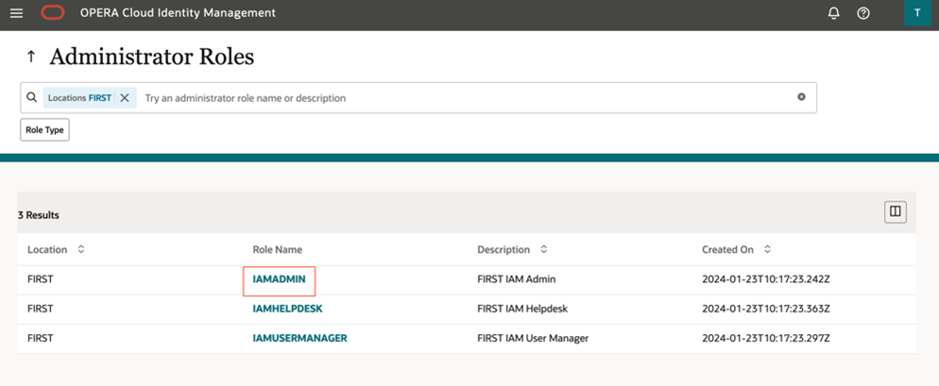This screenshot has height=386, width=939.
Task: Open the IAMHELPDESK role
Action: pyautogui.click(x=287, y=309)
